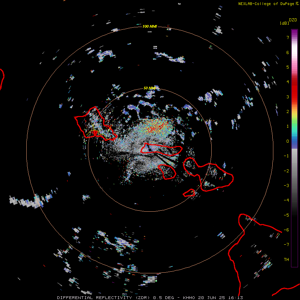The width and height of the screenshot is (300, 300).
Task: Click the DZD legend title
Action: [293, 20]
